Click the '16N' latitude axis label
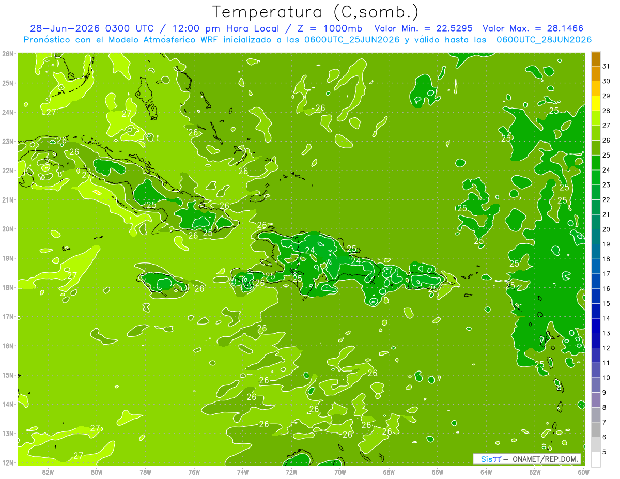This screenshot has width=620, height=479. click(8, 346)
